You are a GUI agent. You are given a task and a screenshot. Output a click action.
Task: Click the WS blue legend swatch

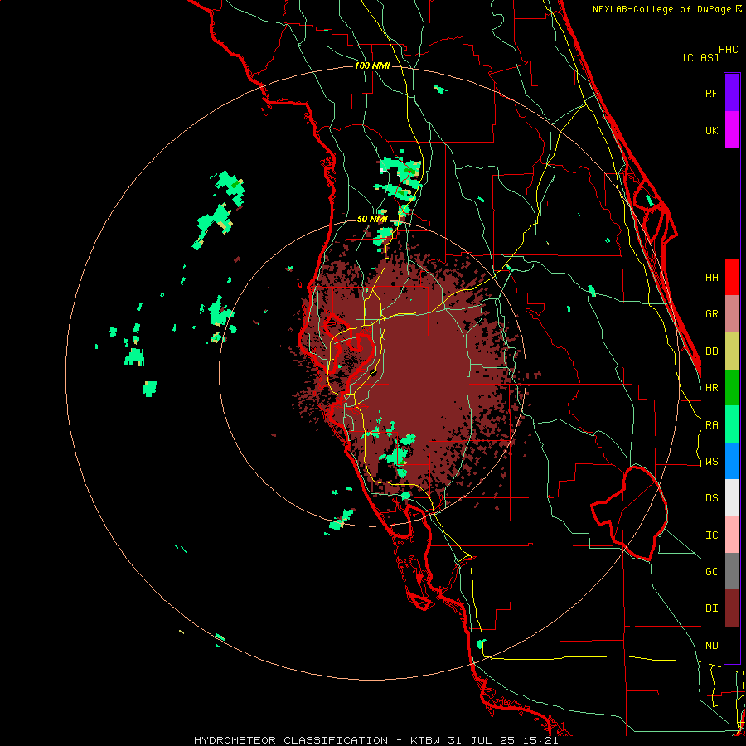tap(732, 461)
